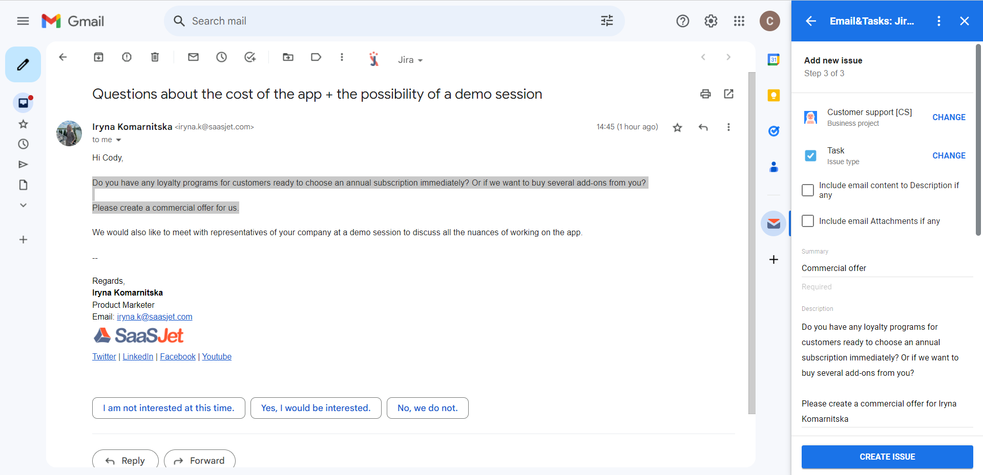Open add-on three-dot options menu
Viewport: 983px width, 475px height.
(x=938, y=21)
